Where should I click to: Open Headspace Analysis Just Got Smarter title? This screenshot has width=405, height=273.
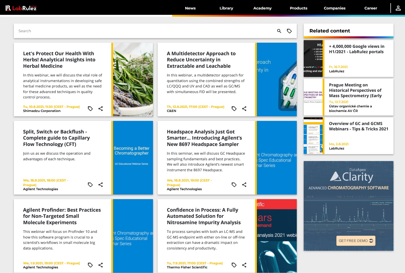[204, 138]
